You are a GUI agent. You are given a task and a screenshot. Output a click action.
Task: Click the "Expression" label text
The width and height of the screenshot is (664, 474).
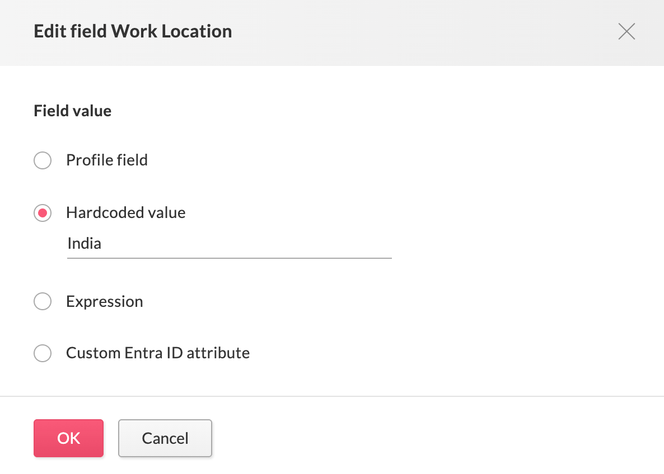105,302
